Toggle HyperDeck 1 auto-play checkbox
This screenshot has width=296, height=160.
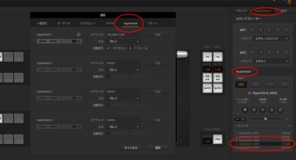(x=108, y=48)
